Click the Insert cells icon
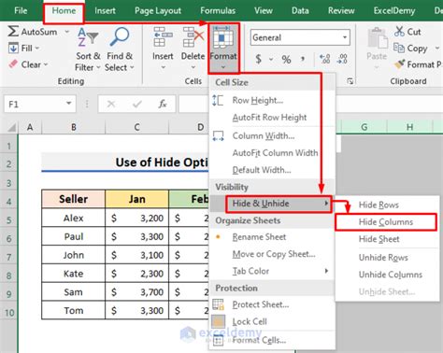The image size is (443, 353). [163, 36]
